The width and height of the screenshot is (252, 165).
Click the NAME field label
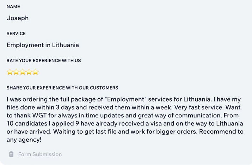[x=13, y=7]
